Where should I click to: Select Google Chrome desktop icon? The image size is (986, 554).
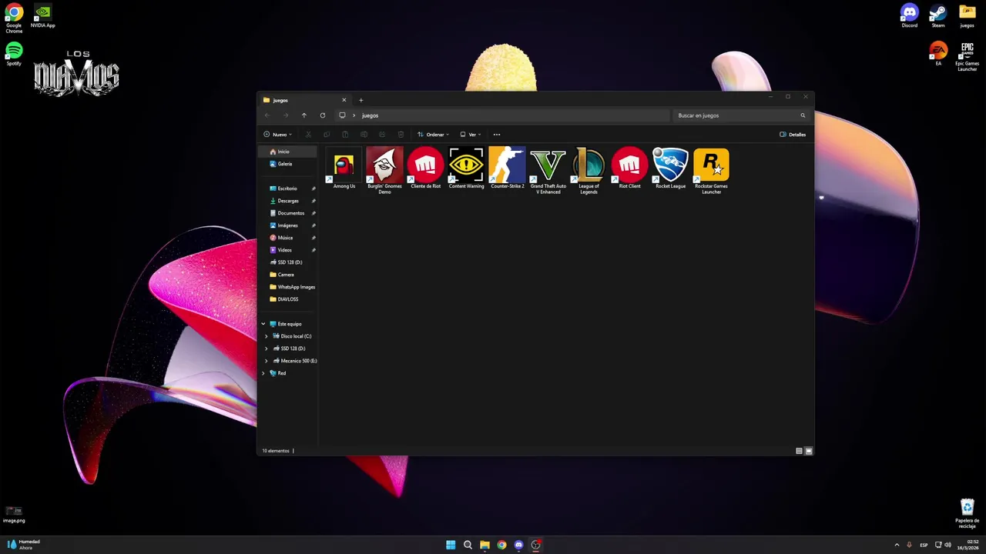tap(14, 18)
